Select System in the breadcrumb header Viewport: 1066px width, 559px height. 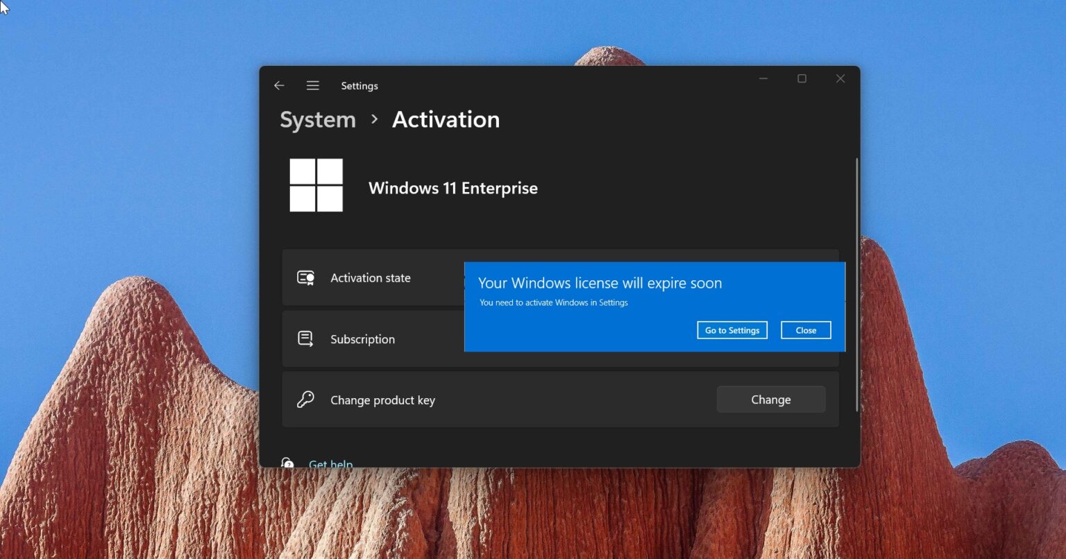[317, 119]
